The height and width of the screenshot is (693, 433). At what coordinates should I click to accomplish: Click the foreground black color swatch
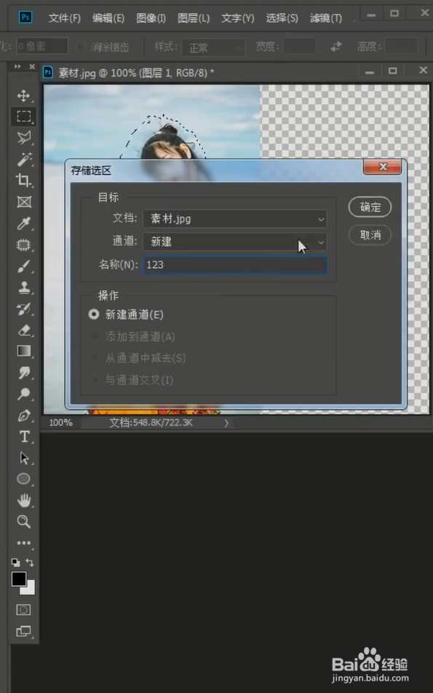[19, 579]
